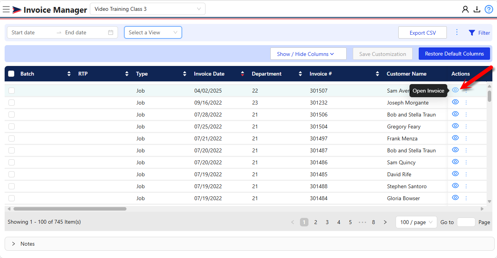Sort by the Invoice # column arrows

(x=377, y=74)
